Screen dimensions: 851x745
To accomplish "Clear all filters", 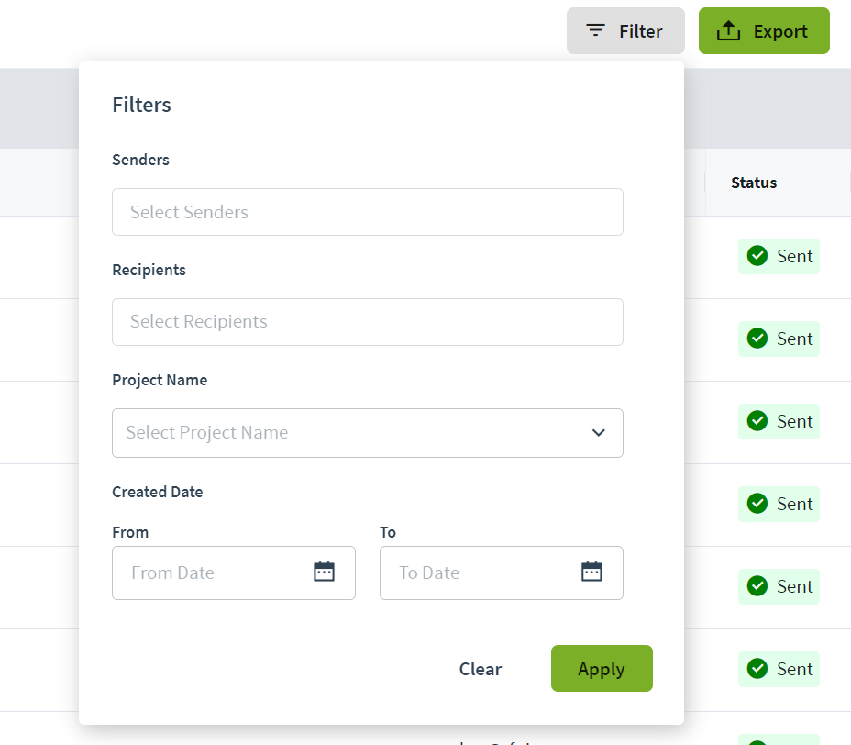I will point(481,669).
